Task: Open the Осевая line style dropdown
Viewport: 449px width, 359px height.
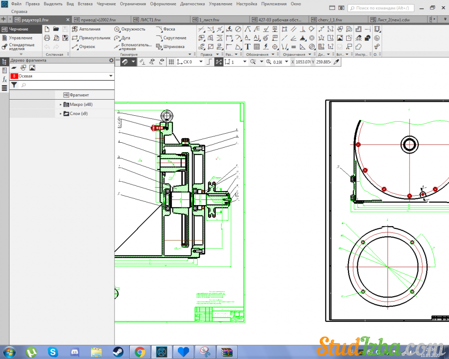Action: pyautogui.click(x=110, y=76)
